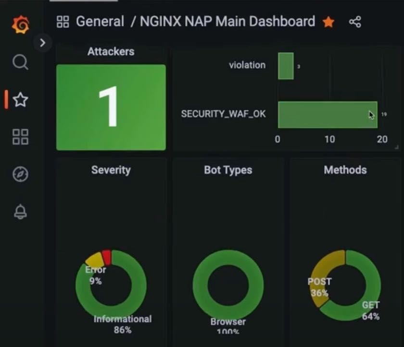Image resolution: width=404 pixels, height=347 pixels.
Task: Open the General folder breadcrumb
Action: [100, 21]
